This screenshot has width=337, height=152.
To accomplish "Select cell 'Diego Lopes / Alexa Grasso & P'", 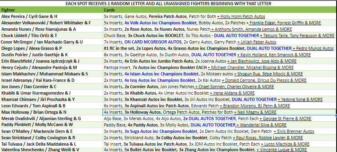I will pyautogui.click(x=52, y=48).
